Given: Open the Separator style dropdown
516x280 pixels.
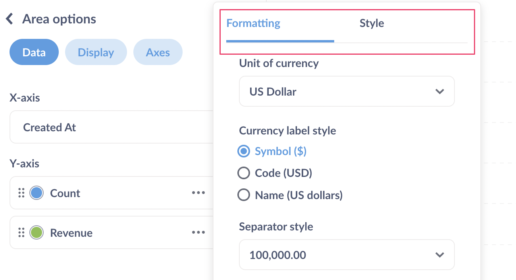Looking at the screenshot, I should [347, 255].
